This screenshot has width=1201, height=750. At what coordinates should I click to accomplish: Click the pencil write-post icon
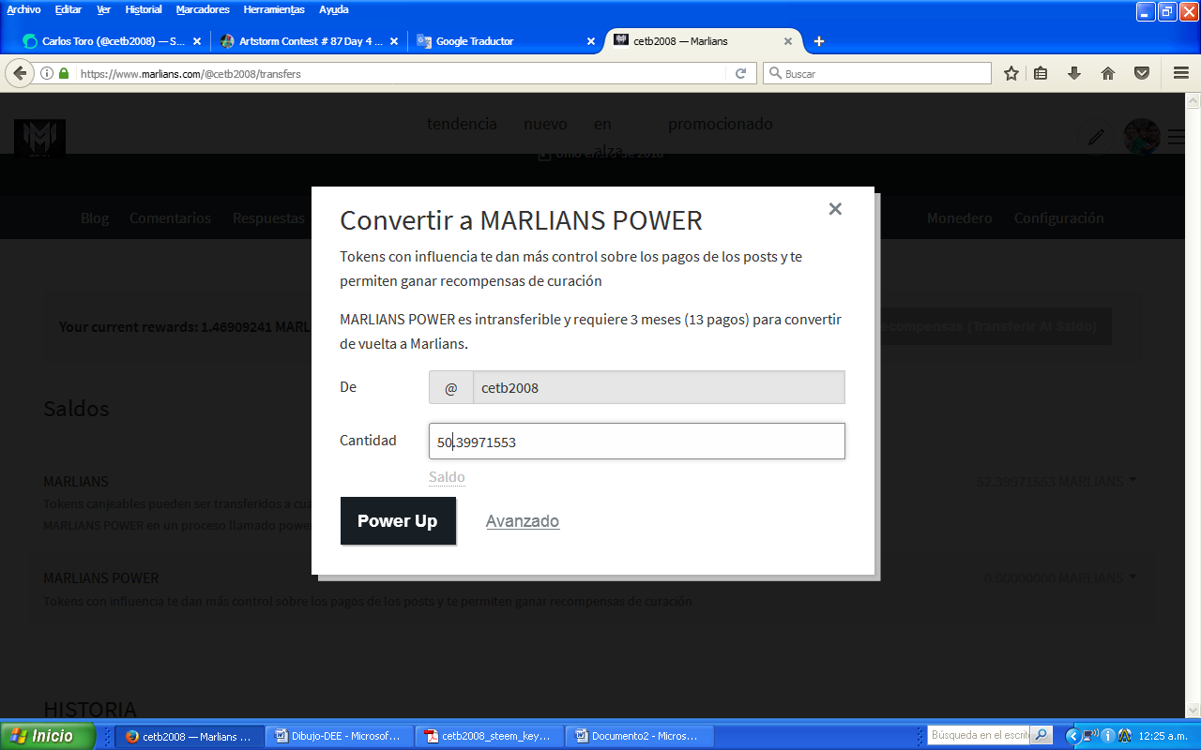point(1095,137)
